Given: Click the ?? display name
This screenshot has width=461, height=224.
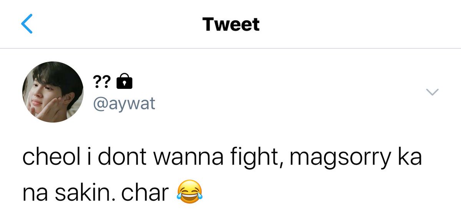Looking at the screenshot, I should click(102, 81).
